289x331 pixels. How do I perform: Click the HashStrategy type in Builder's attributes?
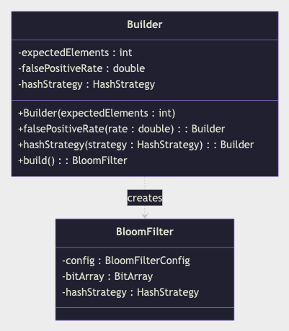[x=124, y=84]
